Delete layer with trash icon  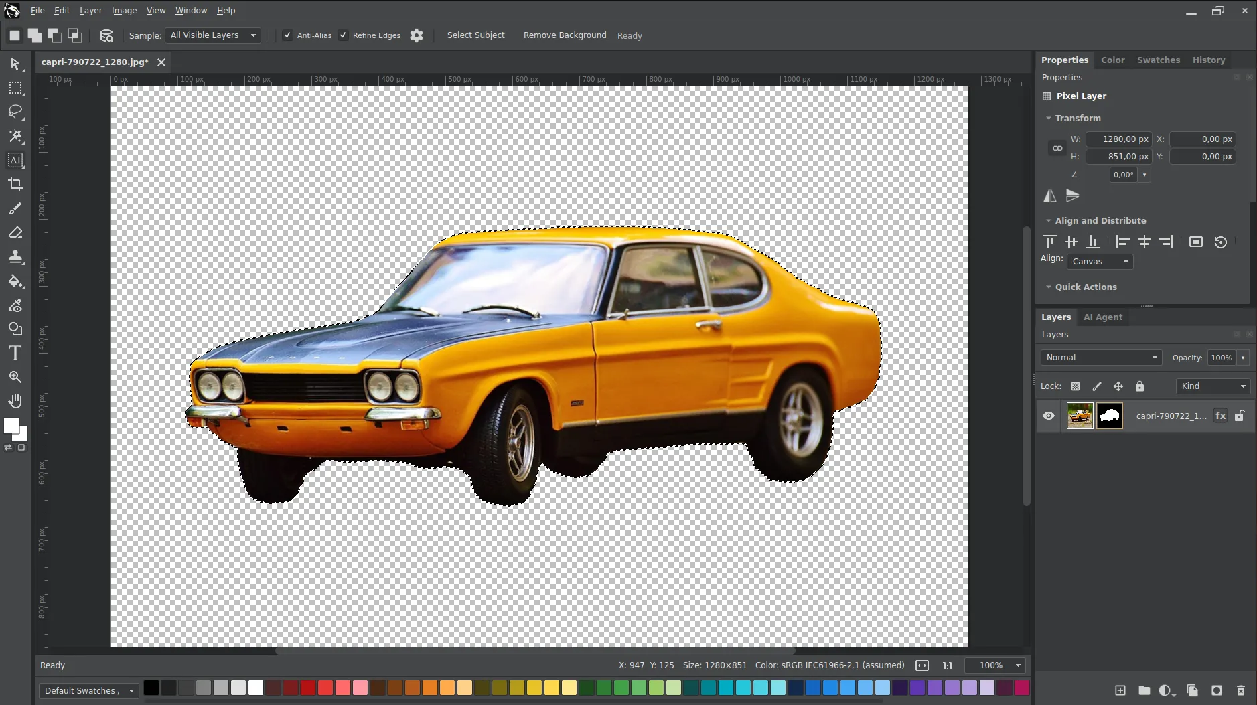tap(1240, 690)
